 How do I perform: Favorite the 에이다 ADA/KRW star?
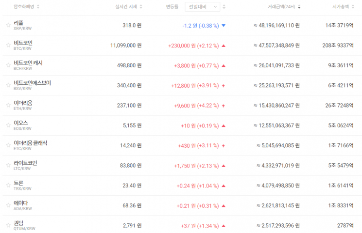pos(8,205)
